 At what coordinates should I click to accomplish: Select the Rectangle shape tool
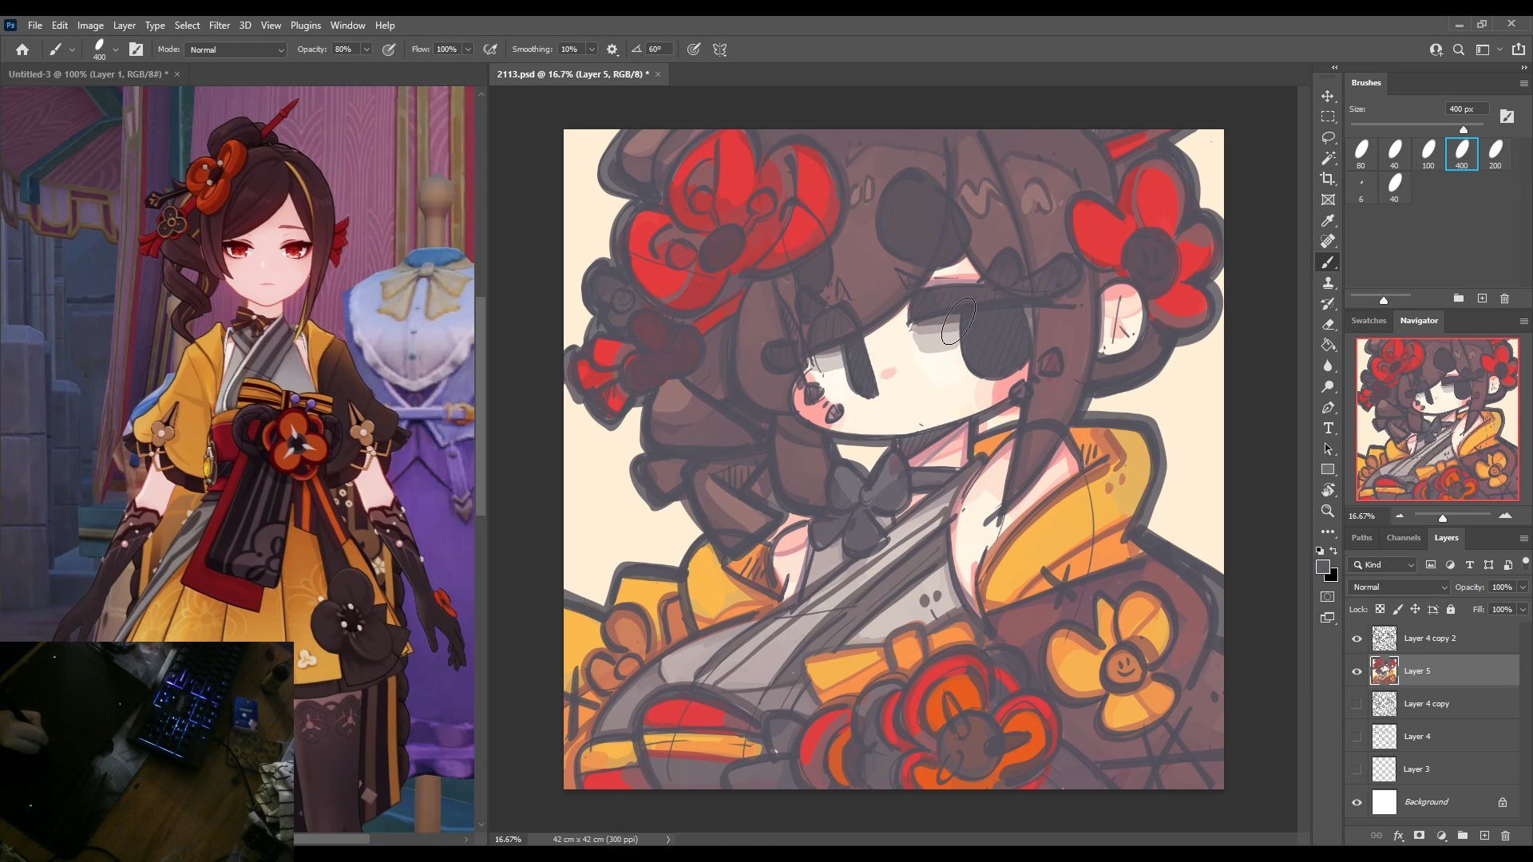point(1328,469)
